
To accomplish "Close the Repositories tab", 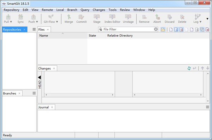I will point(24,29).
